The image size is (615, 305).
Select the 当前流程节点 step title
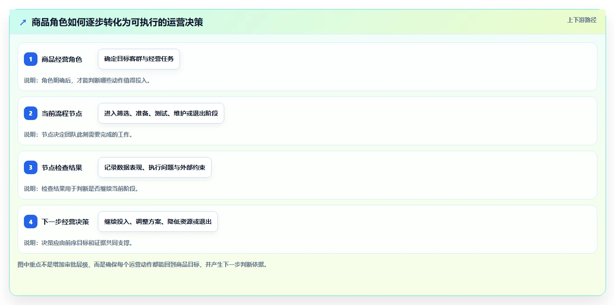click(62, 113)
